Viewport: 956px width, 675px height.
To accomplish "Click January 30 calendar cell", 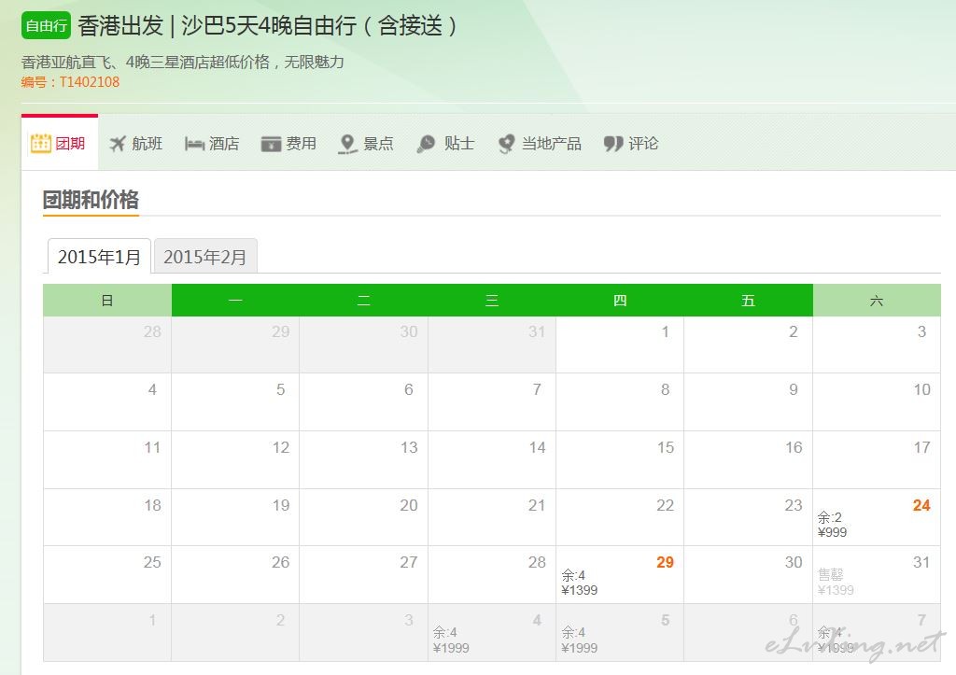I will (x=748, y=575).
